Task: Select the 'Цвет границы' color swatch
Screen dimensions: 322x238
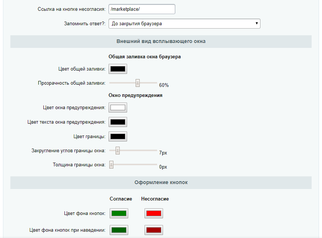Action: click(x=118, y=136)
